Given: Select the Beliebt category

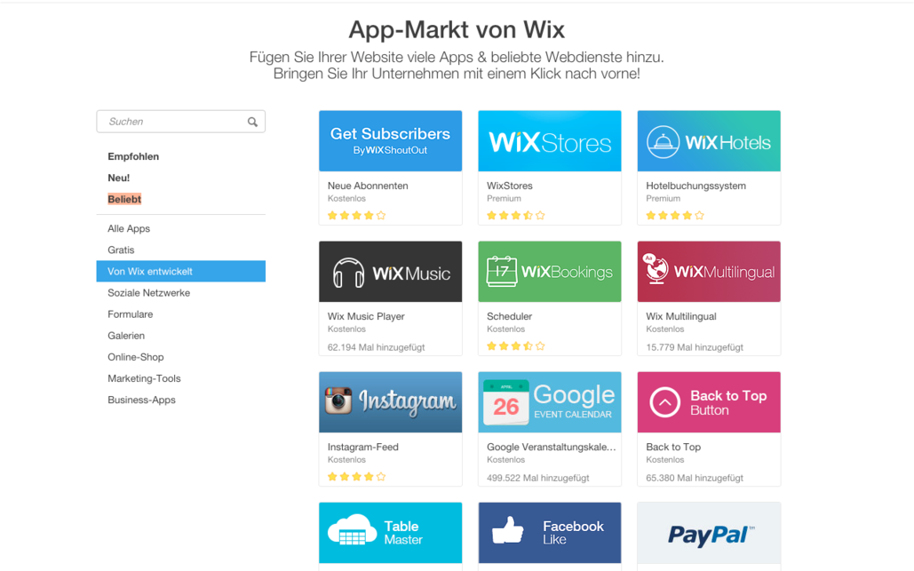Looking at the screenshot, I should point(124,199).
